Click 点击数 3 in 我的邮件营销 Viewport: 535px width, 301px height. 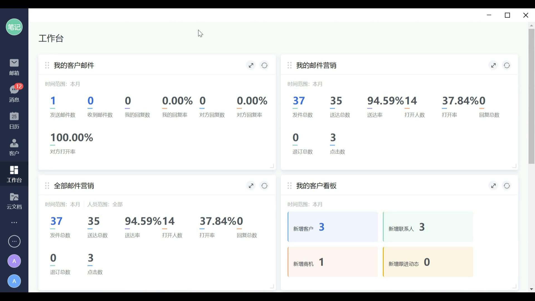333,137
